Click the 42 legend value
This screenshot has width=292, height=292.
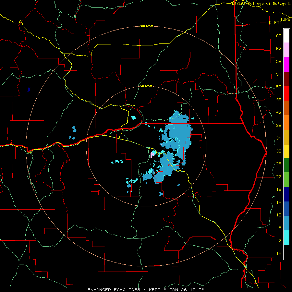(279, 113)
